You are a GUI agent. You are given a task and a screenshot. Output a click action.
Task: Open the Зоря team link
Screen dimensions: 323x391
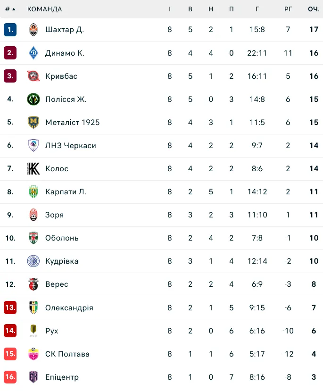point(54,215)
